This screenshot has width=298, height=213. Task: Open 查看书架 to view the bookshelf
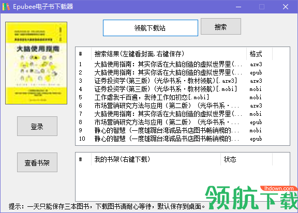tap(37, 162)
